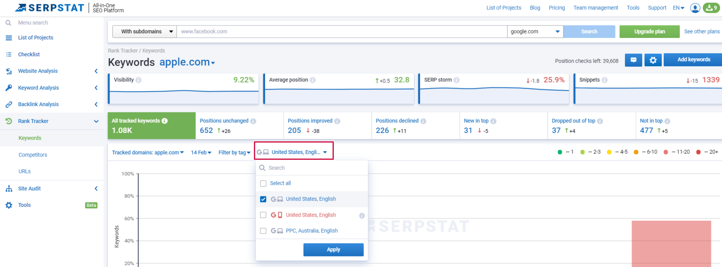Check the PPC, Australia, English checkbox
722x267 pixels.
[x=263, y=231]
